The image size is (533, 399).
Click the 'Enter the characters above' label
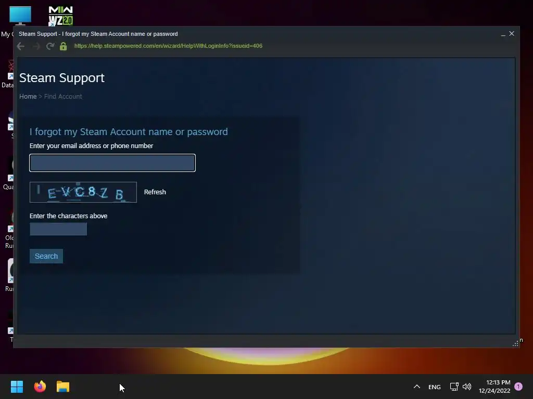point(68,216)
